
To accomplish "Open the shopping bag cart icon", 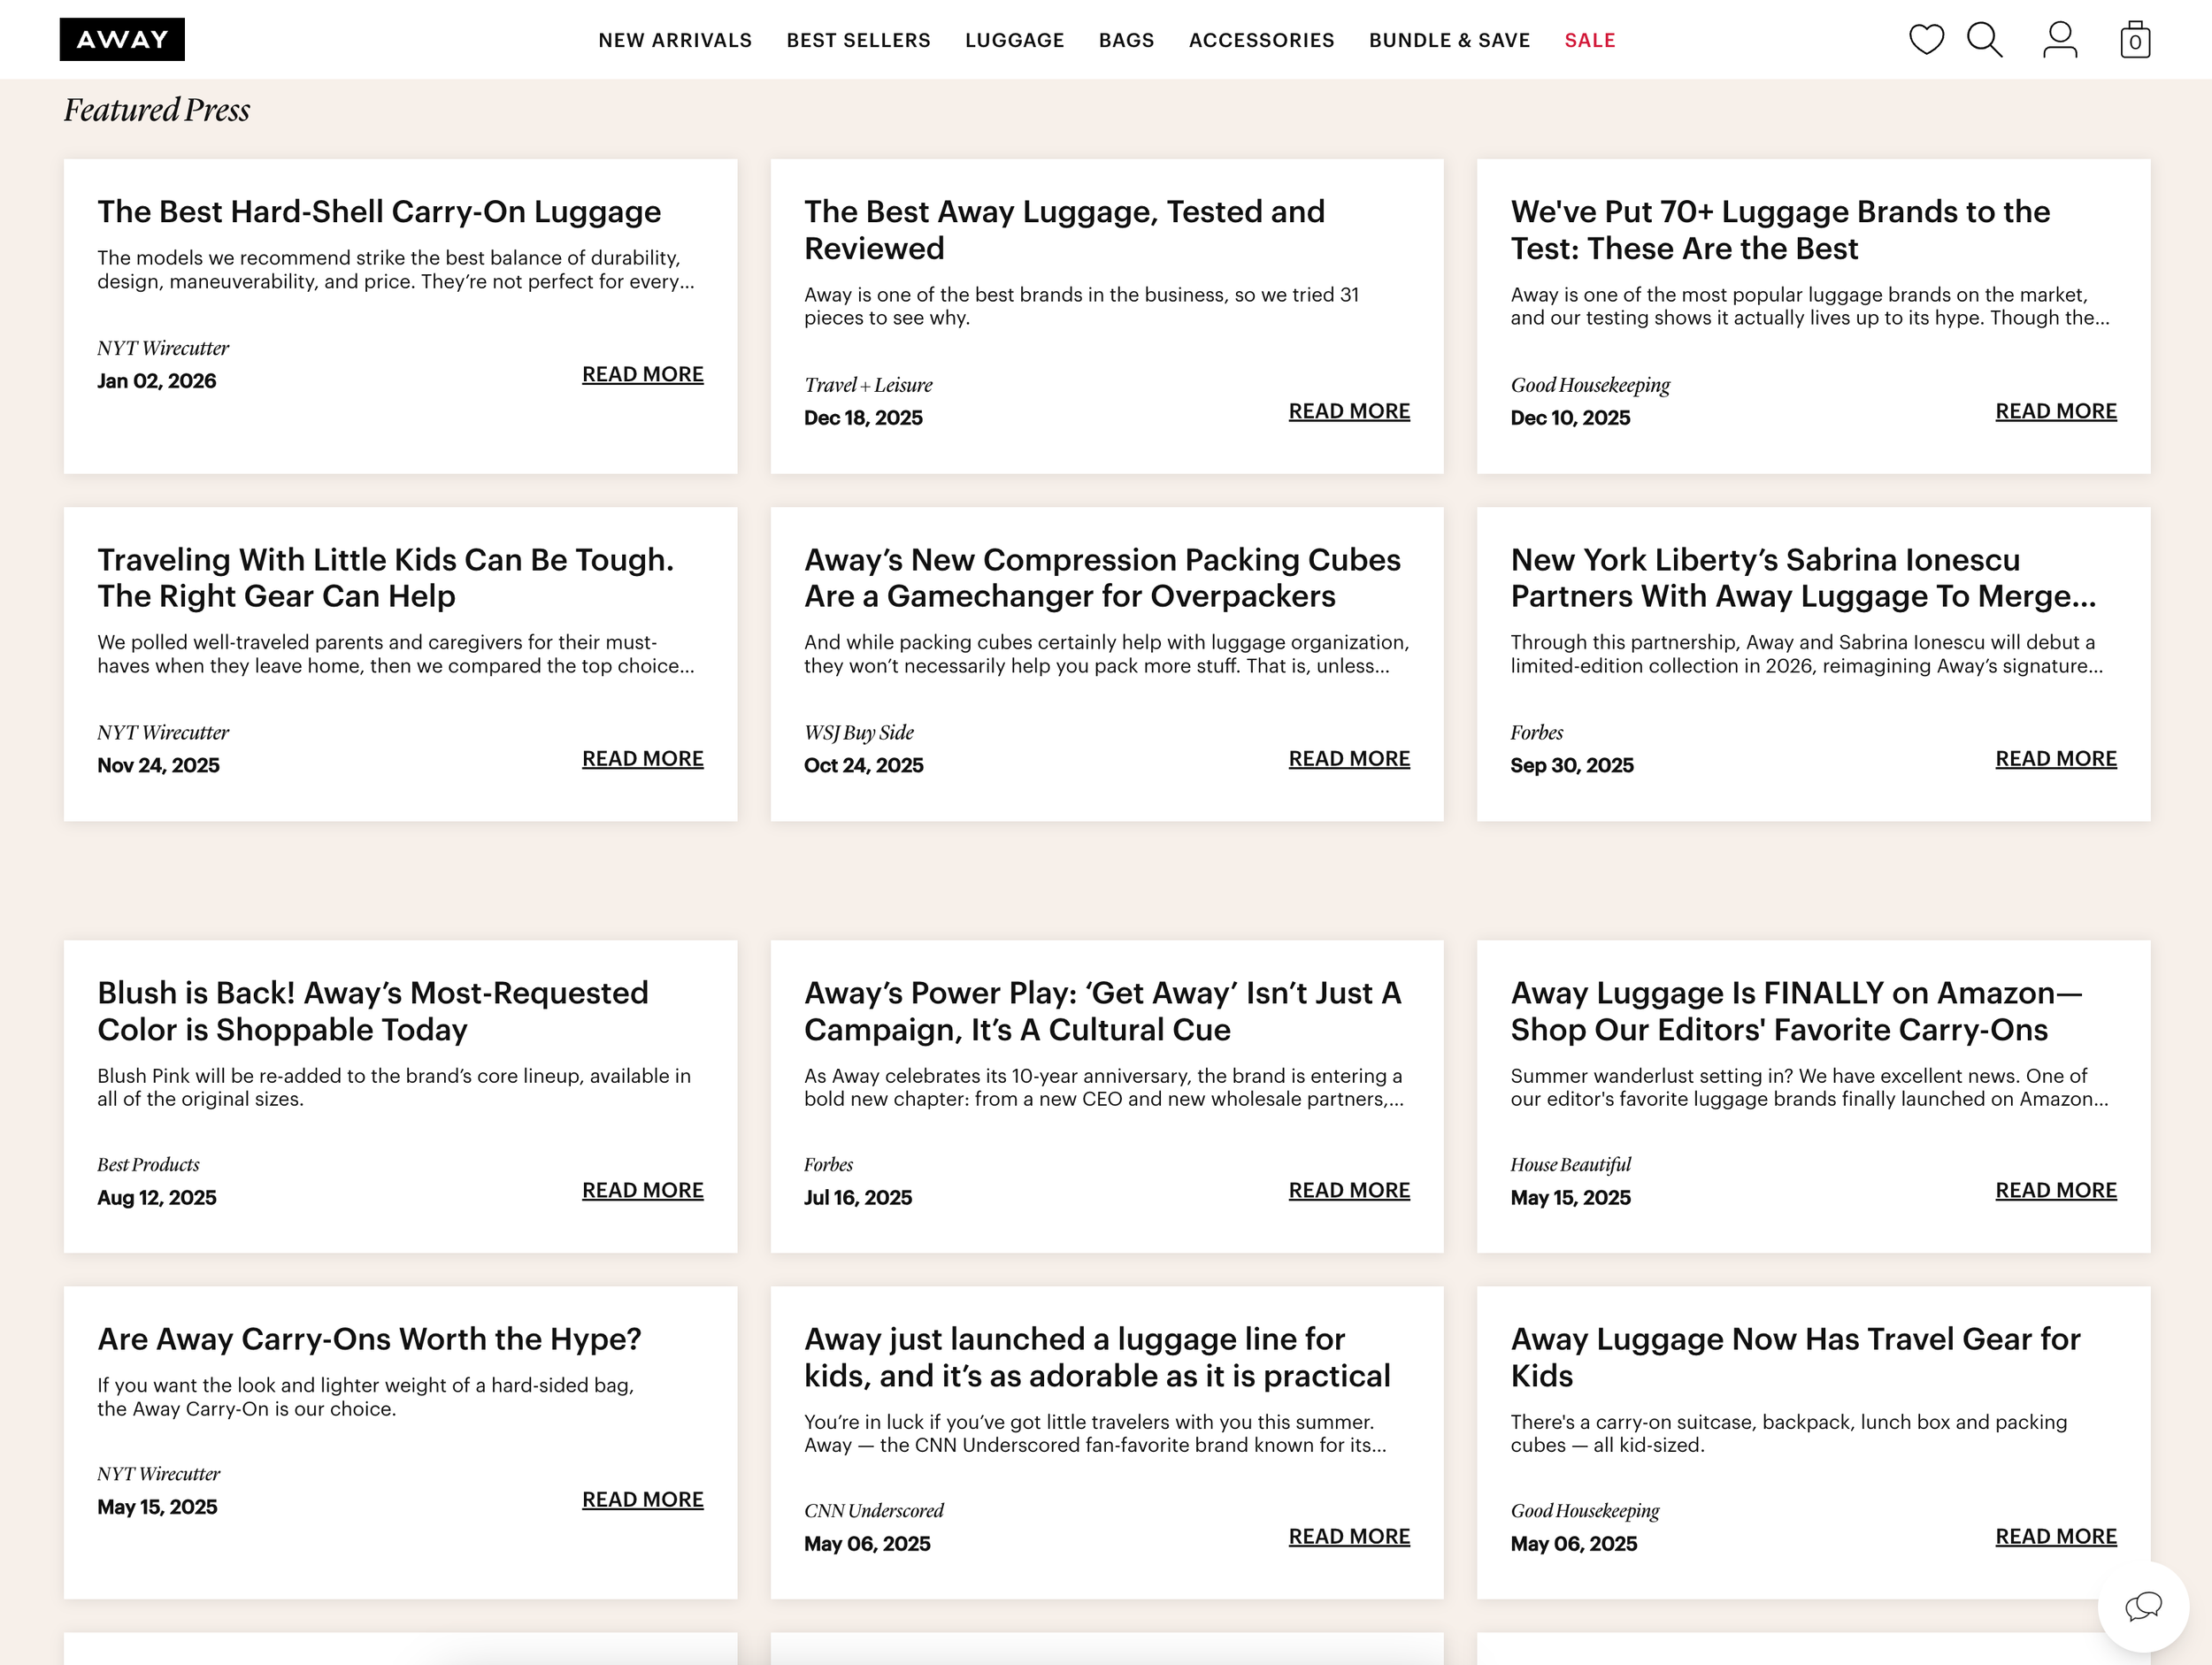I will 2134,40.
